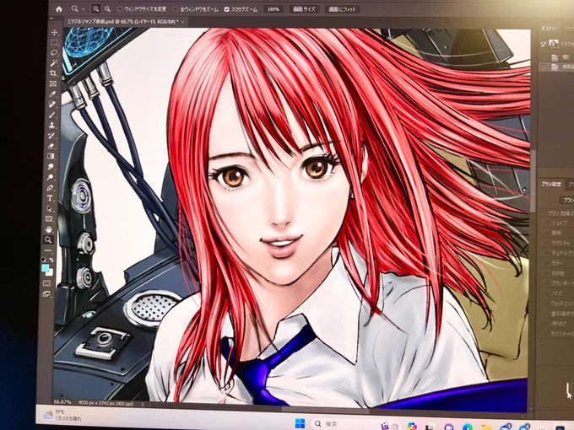Viewport: 574px width, 430px height.
Task: Click 画面にフィット button
Action: click(x=342, y=9)
